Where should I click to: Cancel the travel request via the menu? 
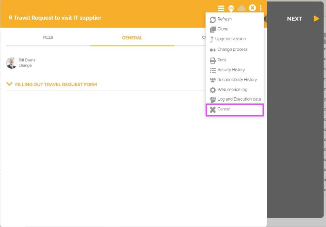pyautogui.click(x=224, y=109)
